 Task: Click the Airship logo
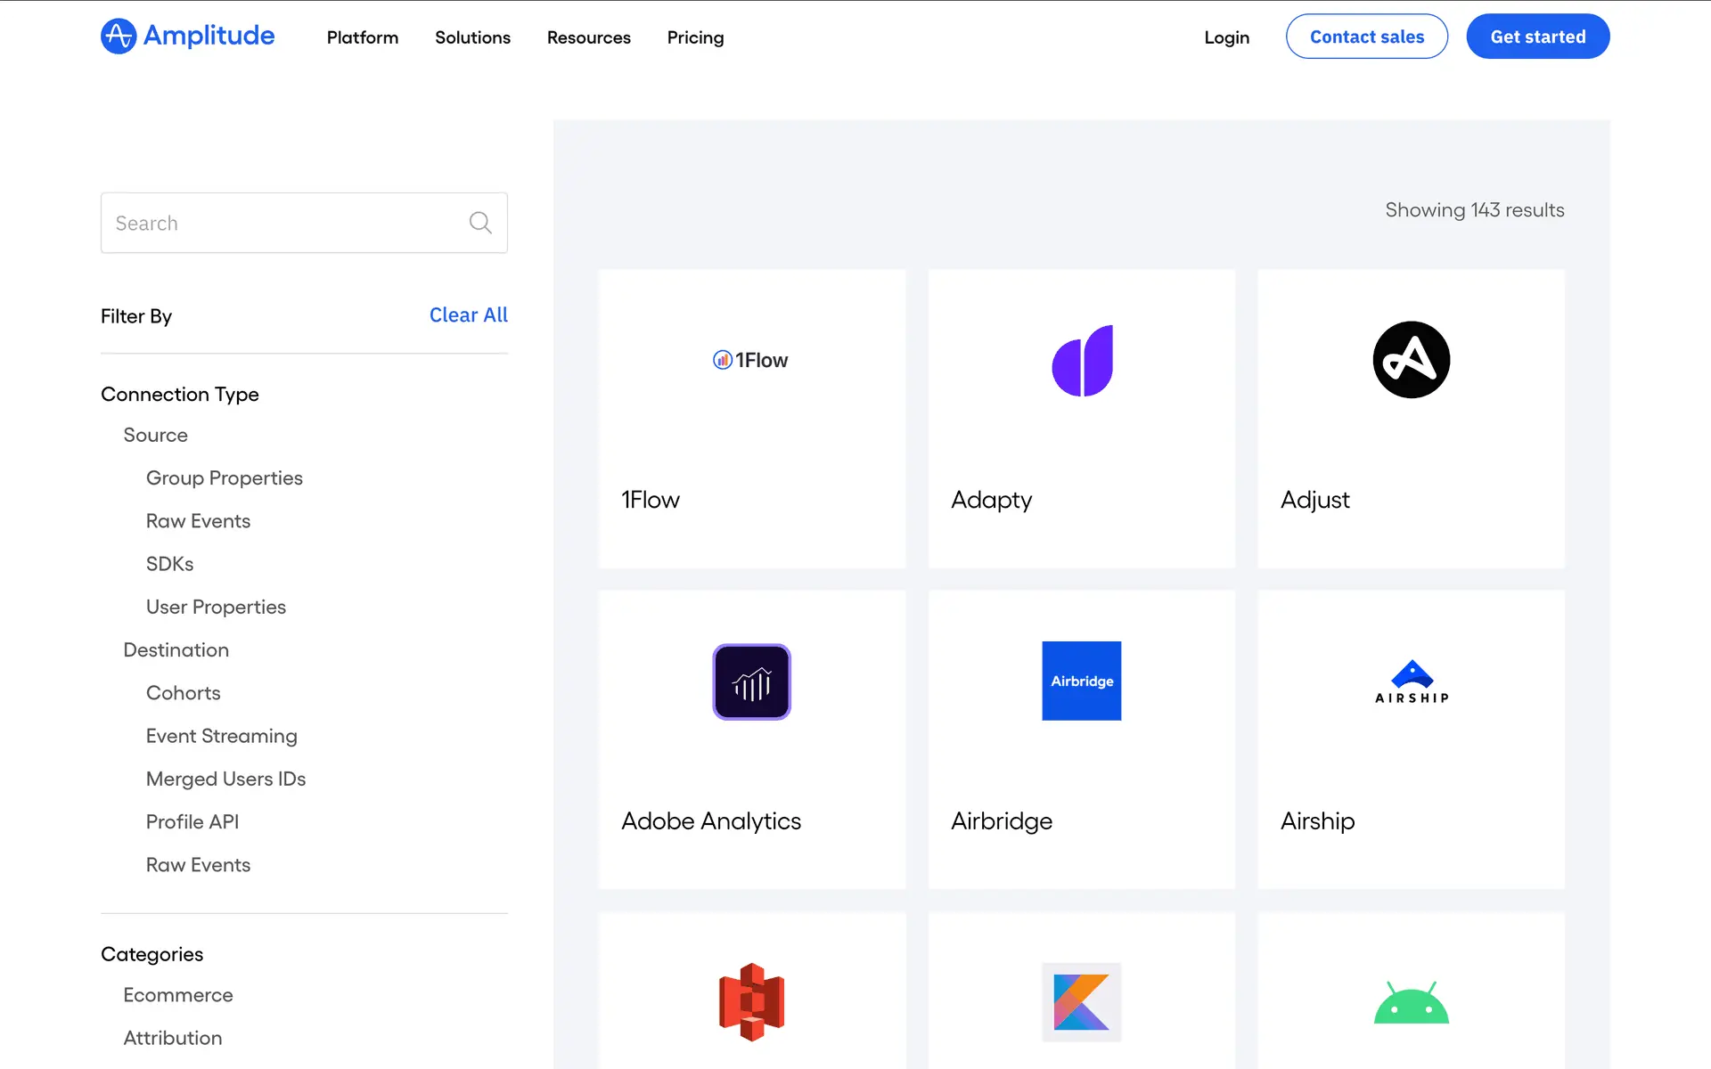point(1411,682)
